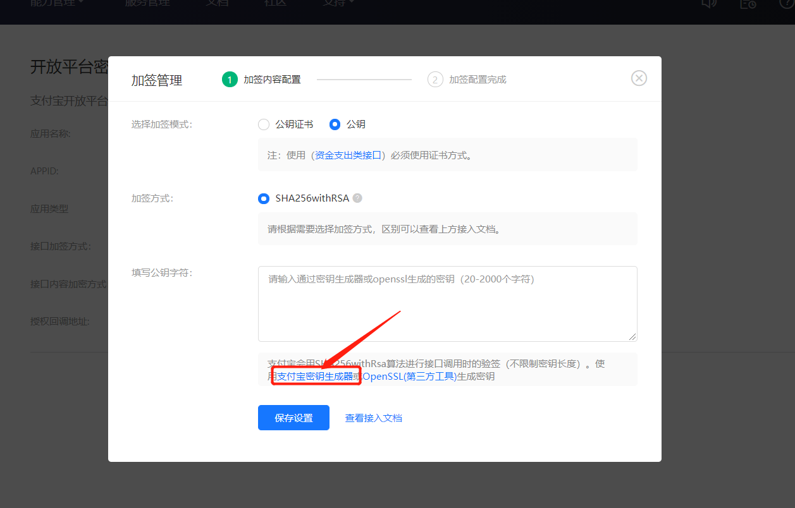795x508 pixels.
Task: Select the 公钥 radio option
Action: pos(335,124)
